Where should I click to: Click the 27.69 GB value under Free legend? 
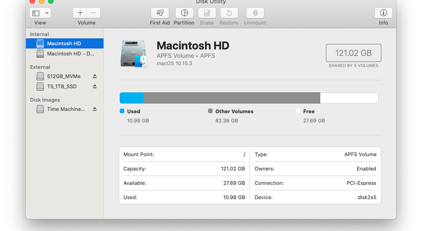(314, 121)
